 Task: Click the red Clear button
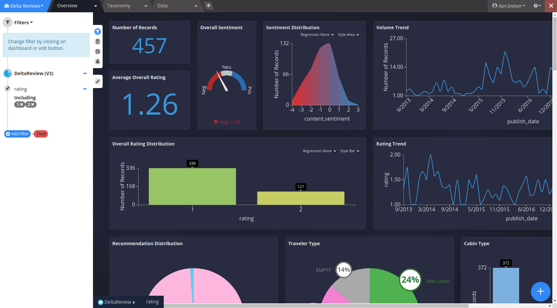coord(41,134)
